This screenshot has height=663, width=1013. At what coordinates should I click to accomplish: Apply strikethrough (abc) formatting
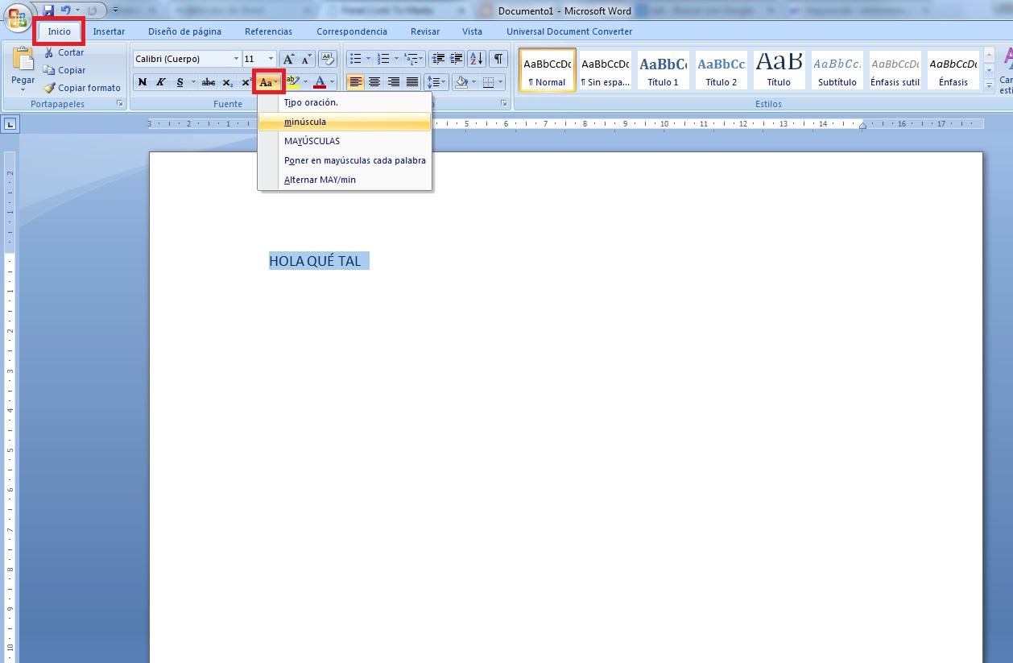tap(209, 82)
